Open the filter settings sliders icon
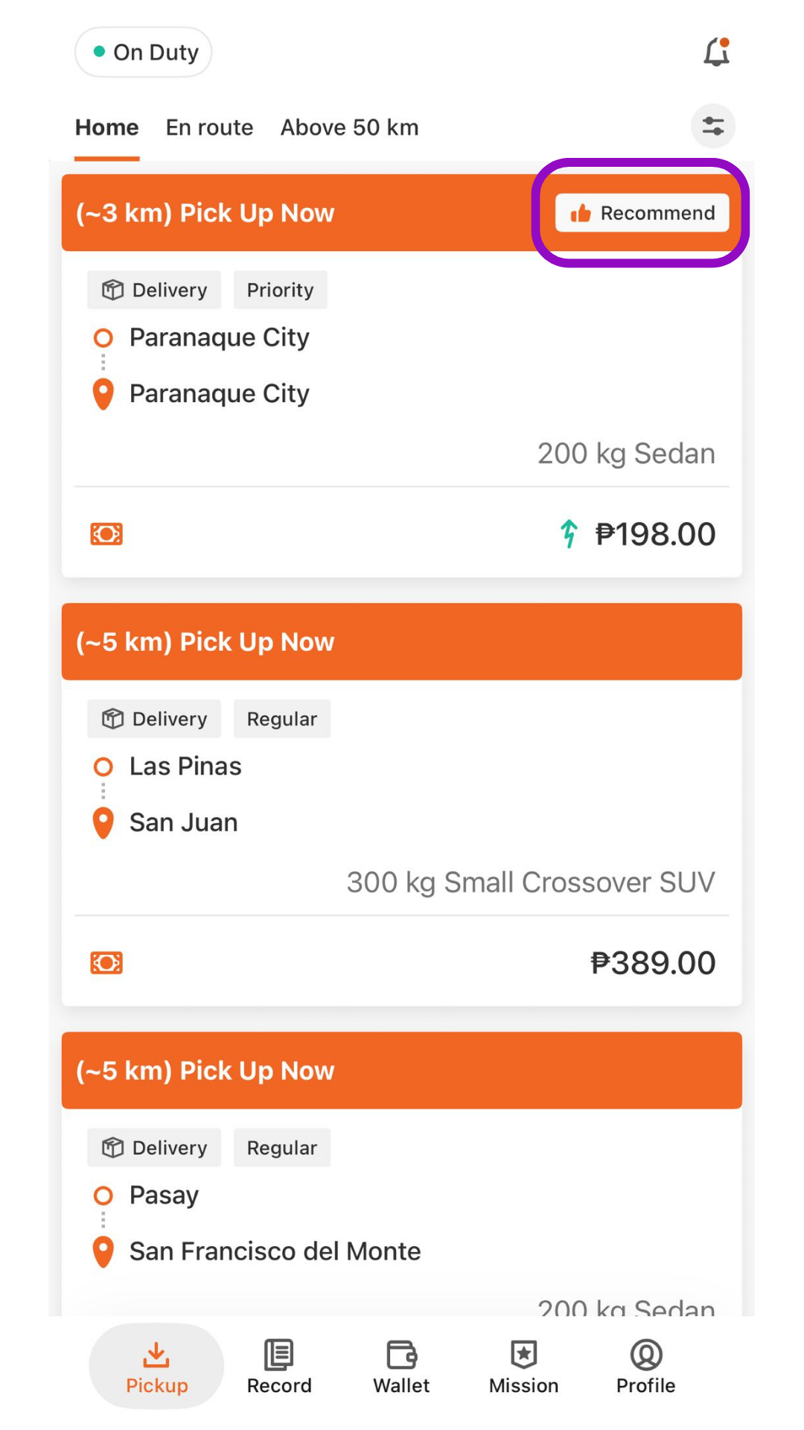The image size is (804, 1430). coord(713,126)
